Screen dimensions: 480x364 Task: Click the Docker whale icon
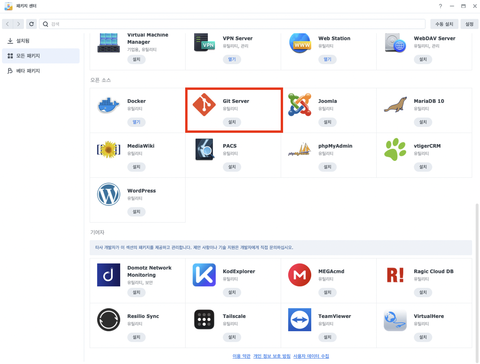click(x=108, y=105)
